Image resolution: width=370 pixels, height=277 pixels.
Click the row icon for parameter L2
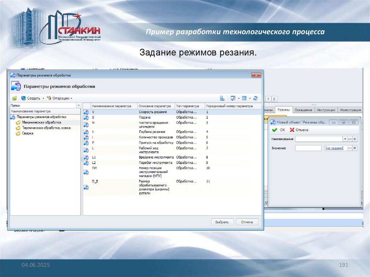(x=86, y=163)
